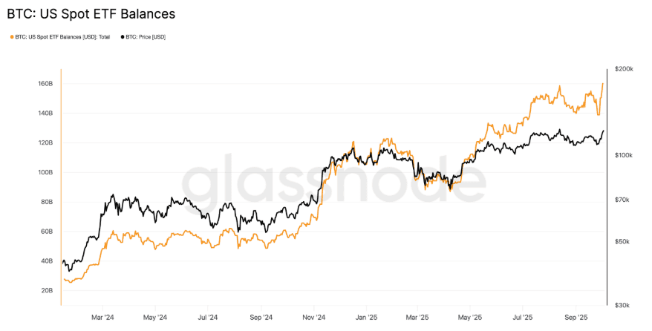Image resolution: width=652 pixels, height=331 pixels.
Task: Click the 100B left axis label
Action: pyautogui.click(x=45, y=172)
